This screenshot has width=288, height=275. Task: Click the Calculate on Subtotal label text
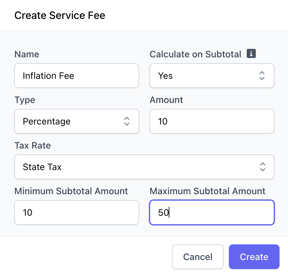[195, 54]
